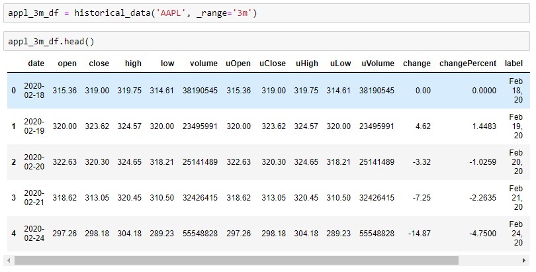536x272 pixels.
Task: Select the volume column header
Action: [x=204, y=64]
